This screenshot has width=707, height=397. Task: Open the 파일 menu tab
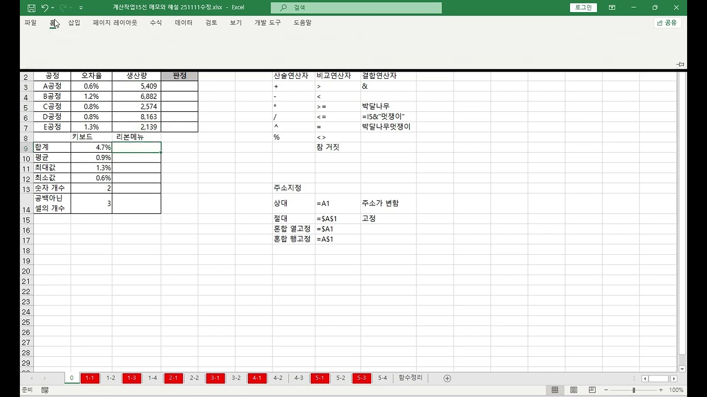point(30,23)
